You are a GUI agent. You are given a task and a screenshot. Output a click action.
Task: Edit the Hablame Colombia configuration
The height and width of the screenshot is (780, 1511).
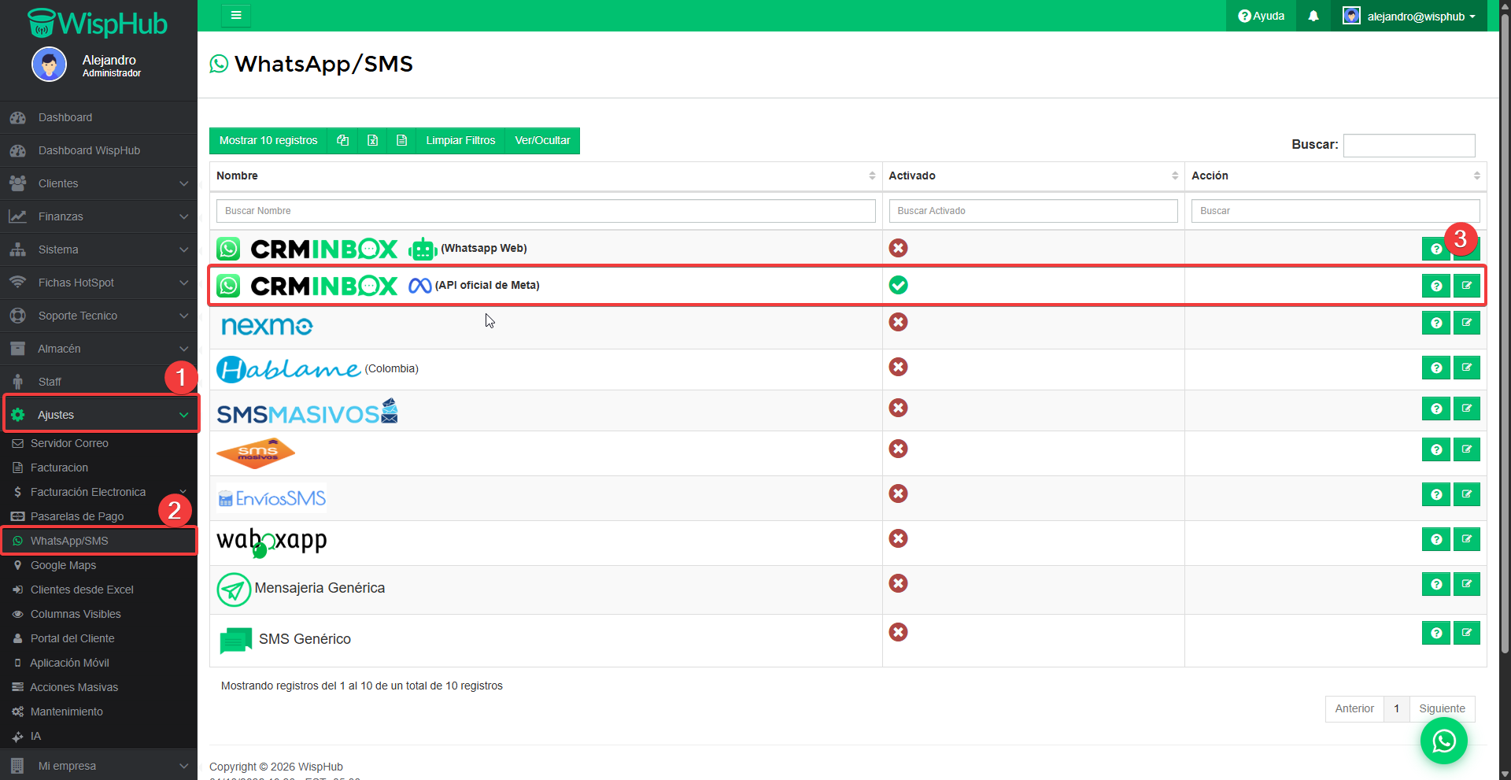(x=1467, y=368)
